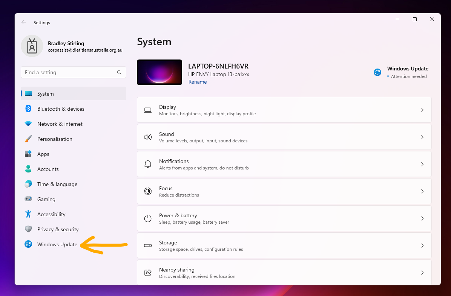Open Privacy & security shield icon
This screenshot has width=451, height=296.
tap(28, 229)
